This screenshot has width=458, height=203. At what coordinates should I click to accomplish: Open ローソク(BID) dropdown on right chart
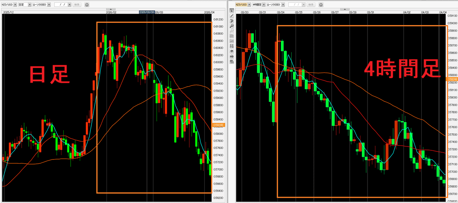283,5
